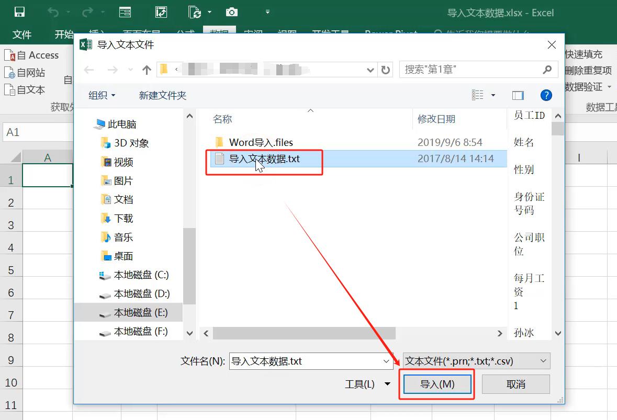Open file type filter dropdown
Viewport: 617px width, 420px height.
tap(477, 361)
